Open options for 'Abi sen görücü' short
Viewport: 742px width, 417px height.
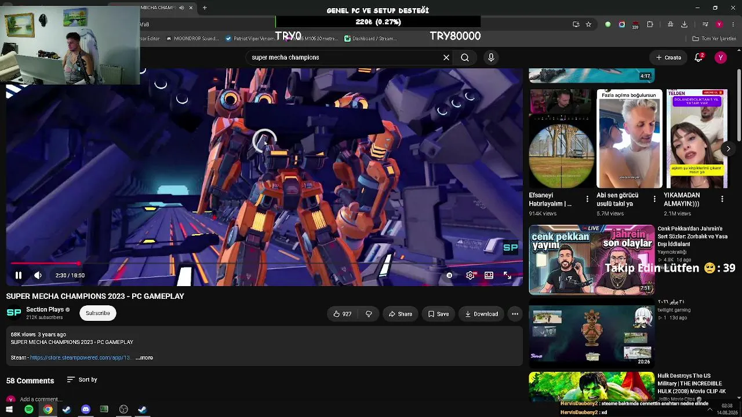[654, 199]
